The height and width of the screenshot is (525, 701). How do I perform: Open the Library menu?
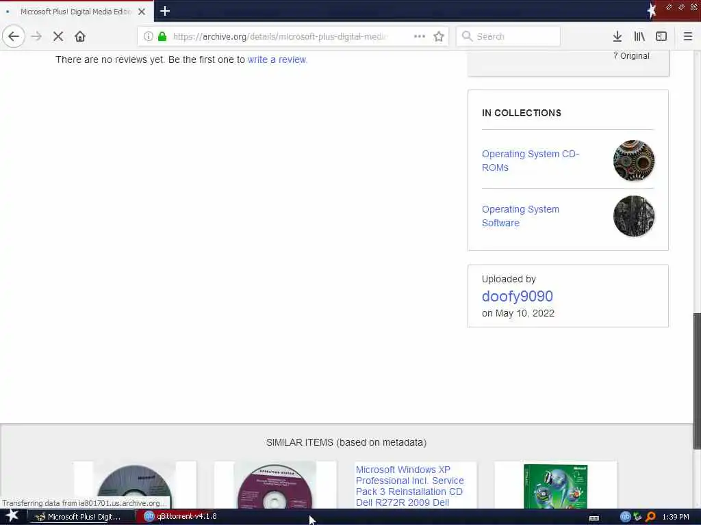coord(639,36)
